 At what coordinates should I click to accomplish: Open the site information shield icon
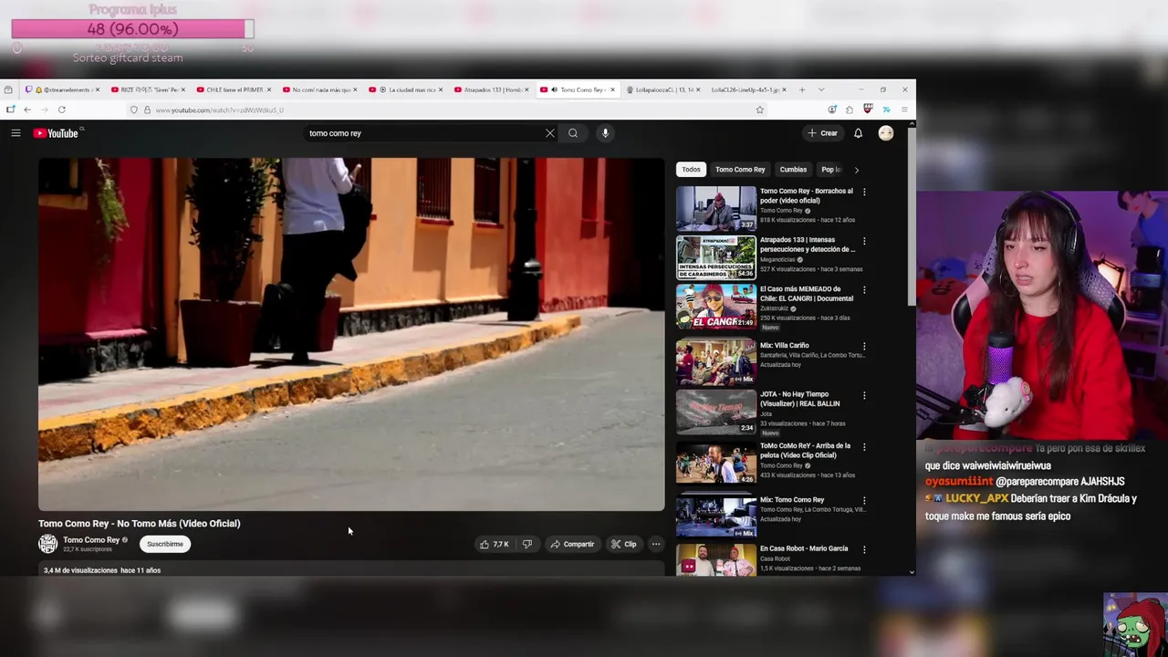pyautogui.click(x=133, y=109)
